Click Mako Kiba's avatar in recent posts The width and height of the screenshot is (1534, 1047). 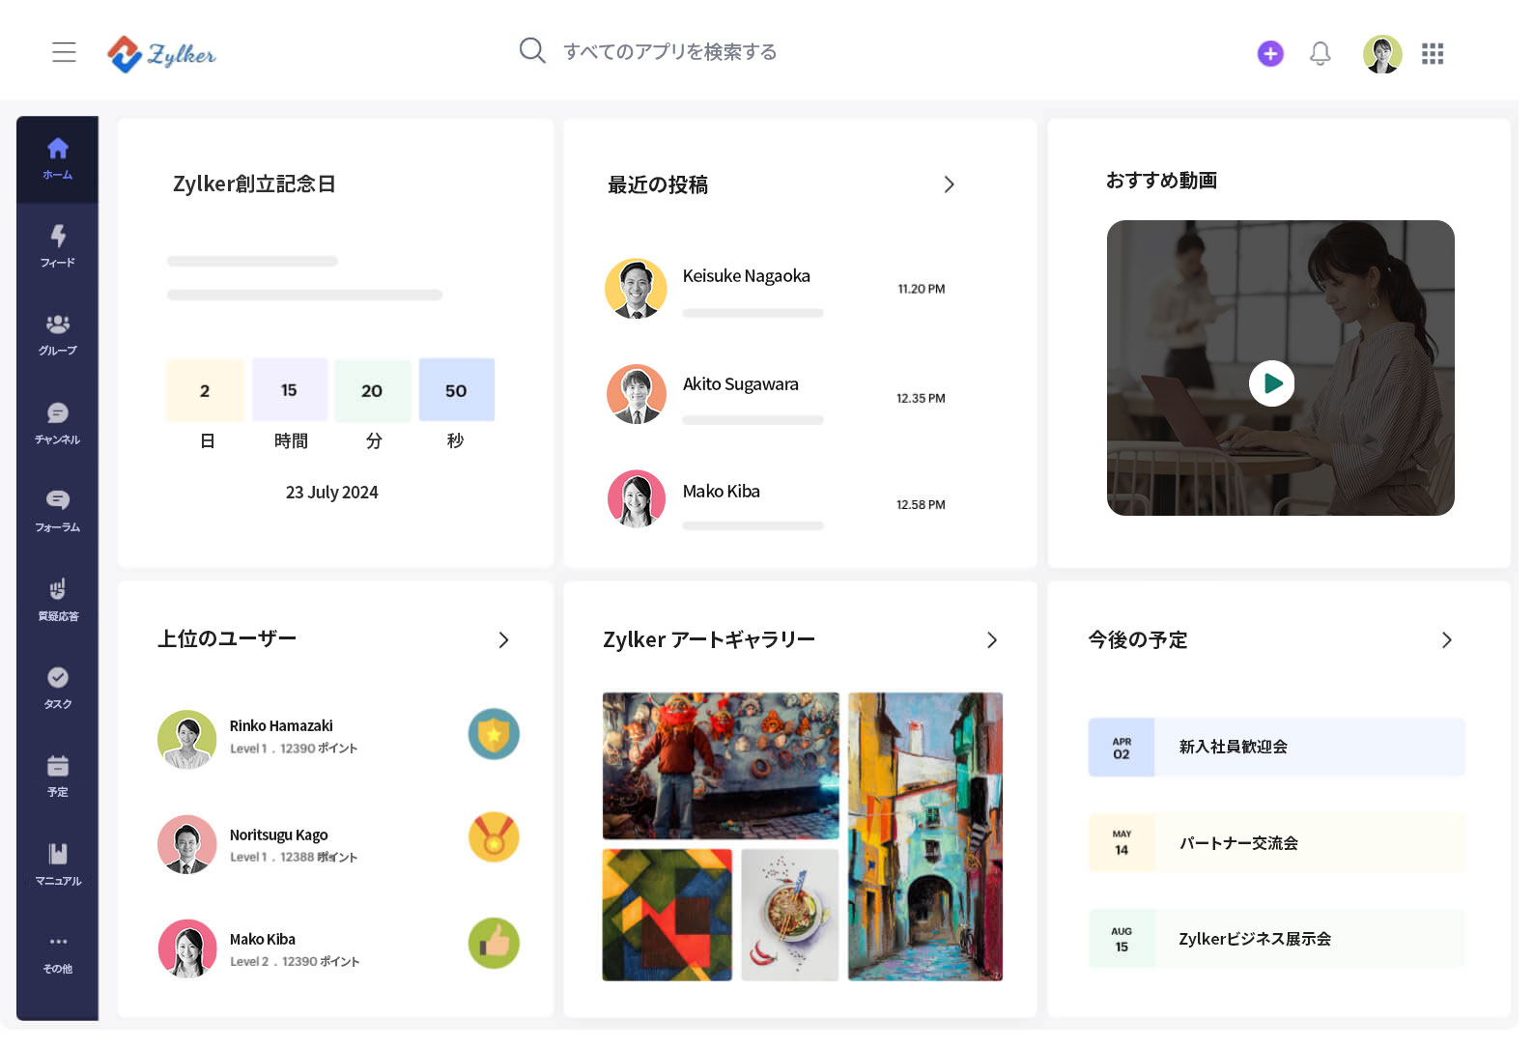click(x=637, y=499)
